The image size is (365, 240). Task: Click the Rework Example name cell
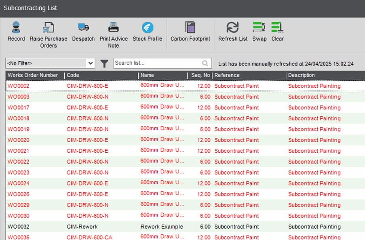(162, 227)
